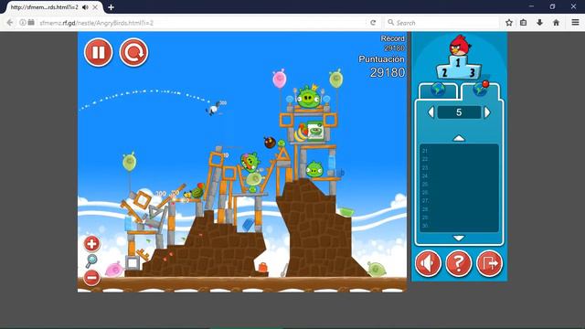Zoom in with the red plus button
The width and height of the screenshot is (585, 329).
click(91, 244)
